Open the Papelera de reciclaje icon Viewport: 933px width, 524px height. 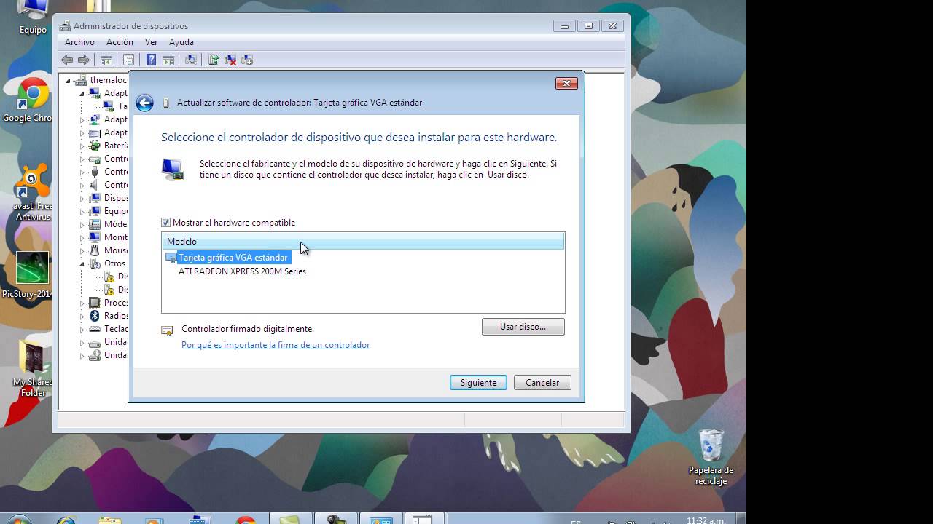point(711,457)
